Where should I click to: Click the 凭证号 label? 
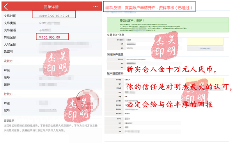click(x=8, y=52)
